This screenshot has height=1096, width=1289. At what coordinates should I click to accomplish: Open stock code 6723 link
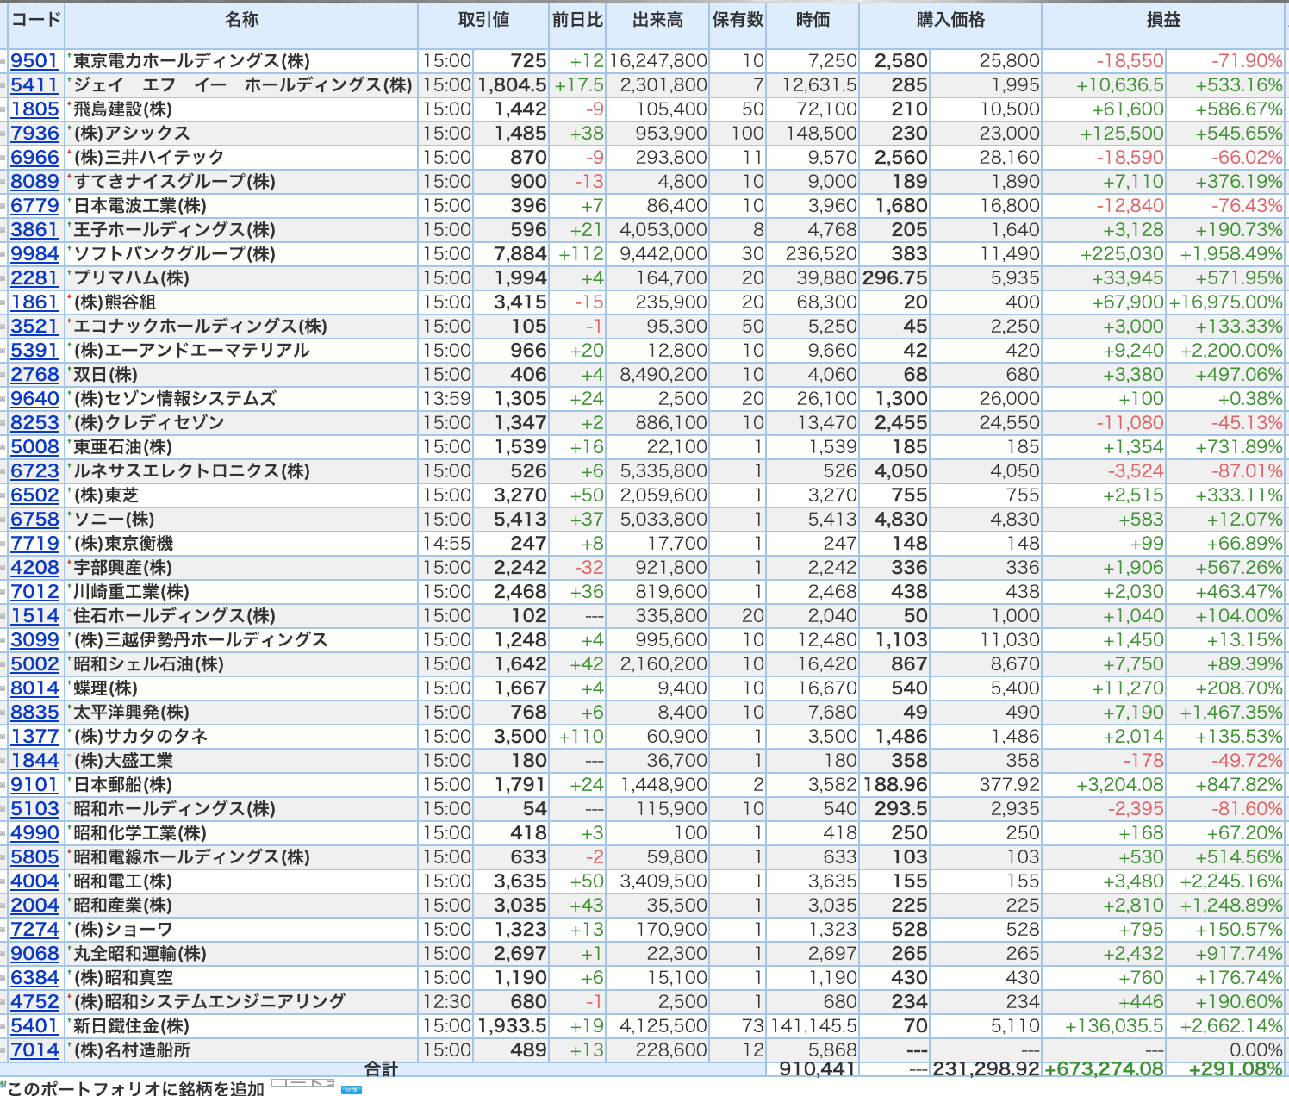34,471
